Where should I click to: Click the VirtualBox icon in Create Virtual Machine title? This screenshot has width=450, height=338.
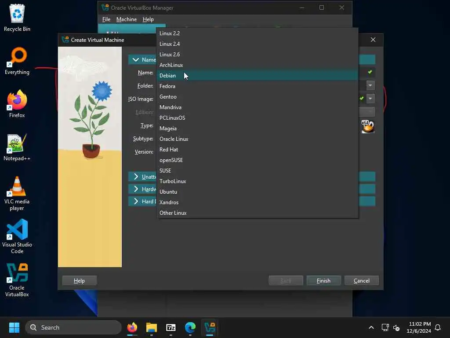tap(65, 40)
